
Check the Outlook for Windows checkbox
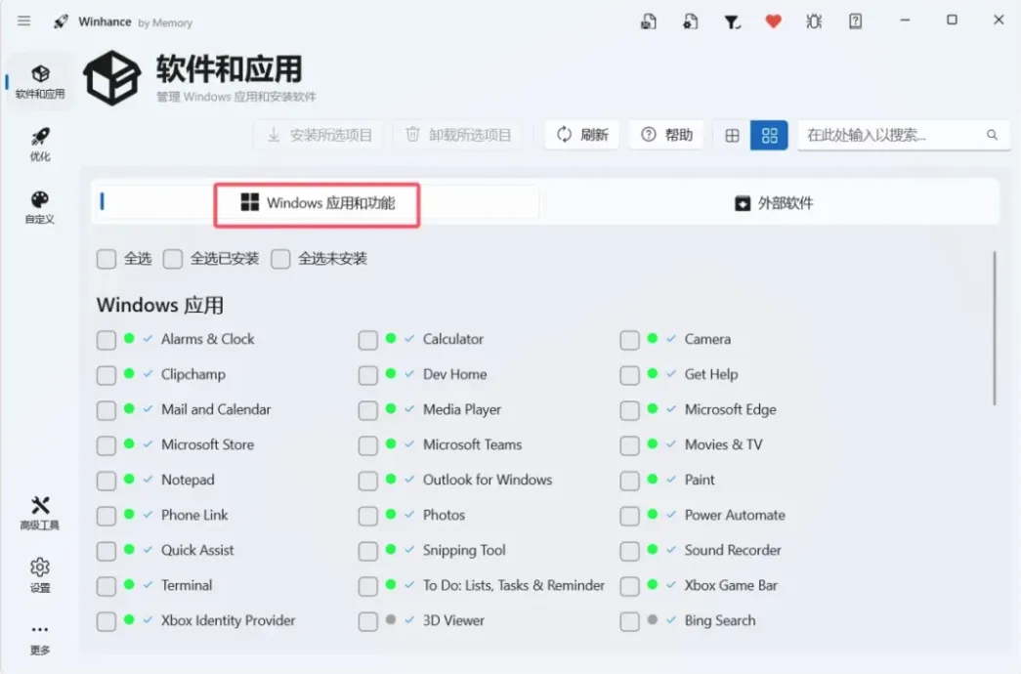click(x=368, y=481)
